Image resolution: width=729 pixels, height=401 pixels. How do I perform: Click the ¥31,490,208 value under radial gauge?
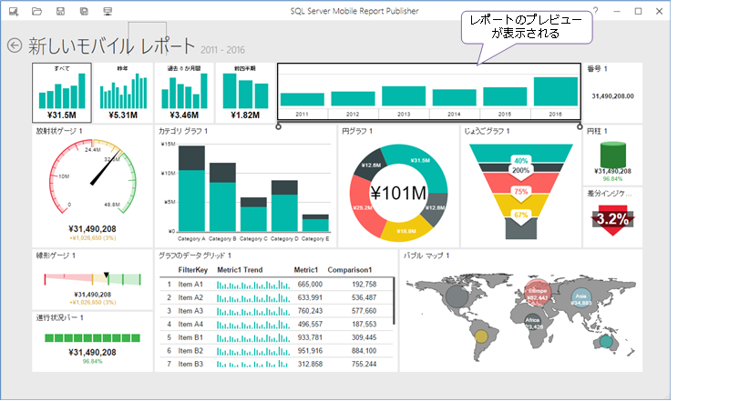click(x=93, y=229)
